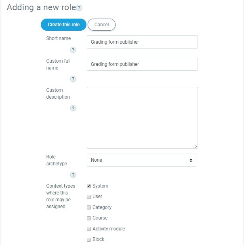Open help icon beside Adding a new role heading
Viewport: 244px width, 245px height.
[79, 8]
